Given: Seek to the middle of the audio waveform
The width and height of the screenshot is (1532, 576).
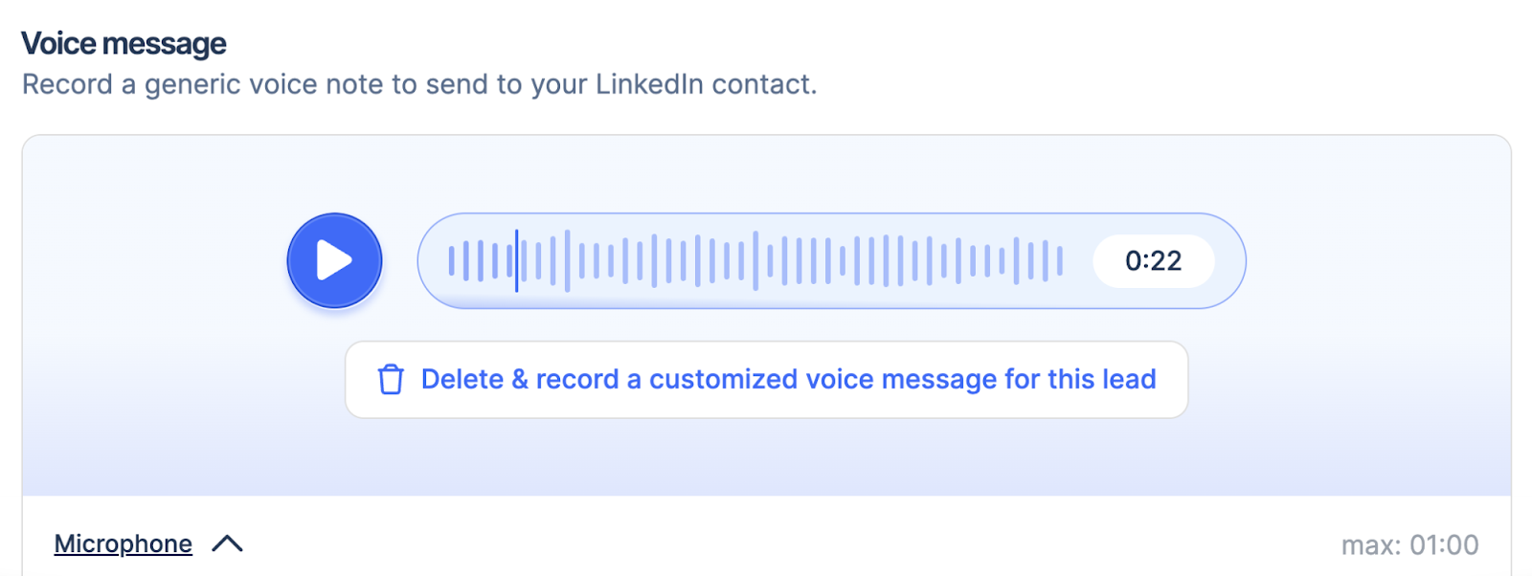Looking at the screenshot, I should [x=755, y=260].
